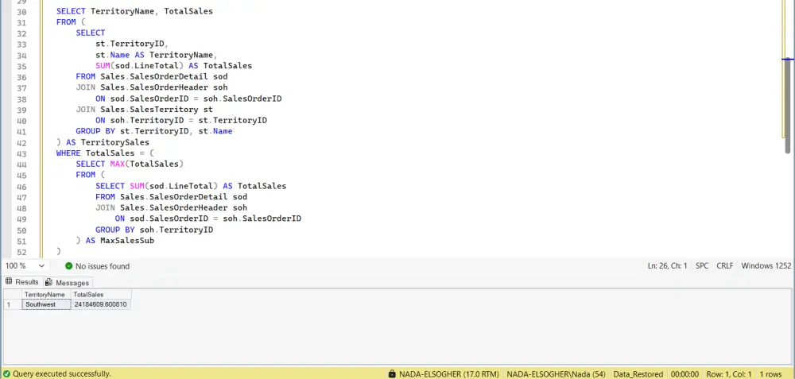Click the CRLF line ending indicator

click(724, 266)
